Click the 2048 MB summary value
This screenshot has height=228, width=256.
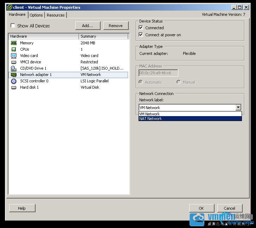coord(88,43)
